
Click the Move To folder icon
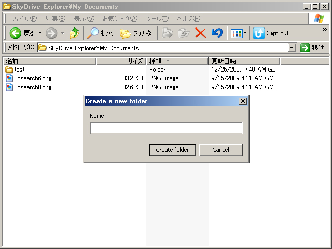(167, 33)
